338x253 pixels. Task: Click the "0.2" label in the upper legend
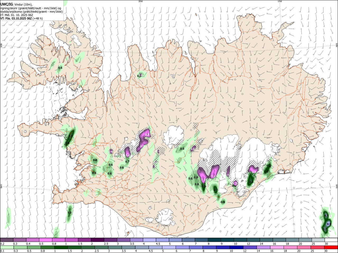coord(2,244)
